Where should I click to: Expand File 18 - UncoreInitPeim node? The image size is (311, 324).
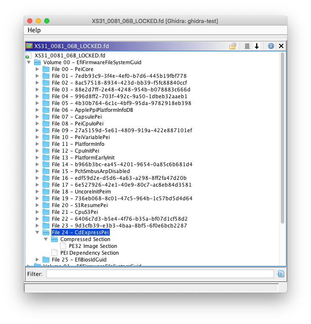click(37, 191)
